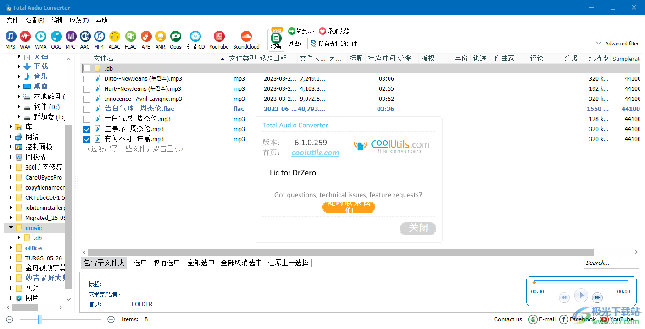Click zoom out minus icon bottom left
645x329 pixels.
coord(10,319)
